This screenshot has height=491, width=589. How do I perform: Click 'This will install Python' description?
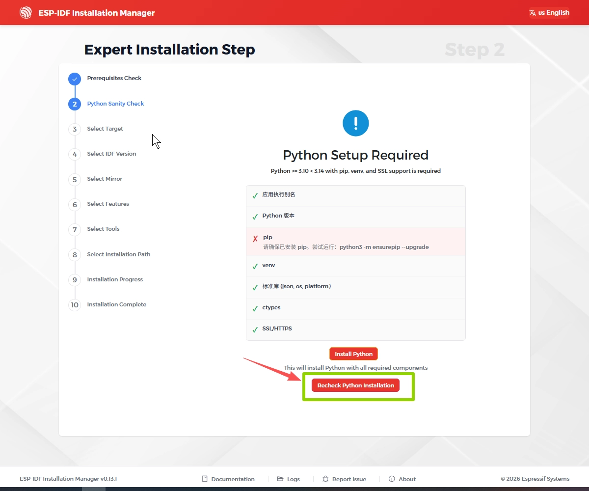click(x=356, y=368)
